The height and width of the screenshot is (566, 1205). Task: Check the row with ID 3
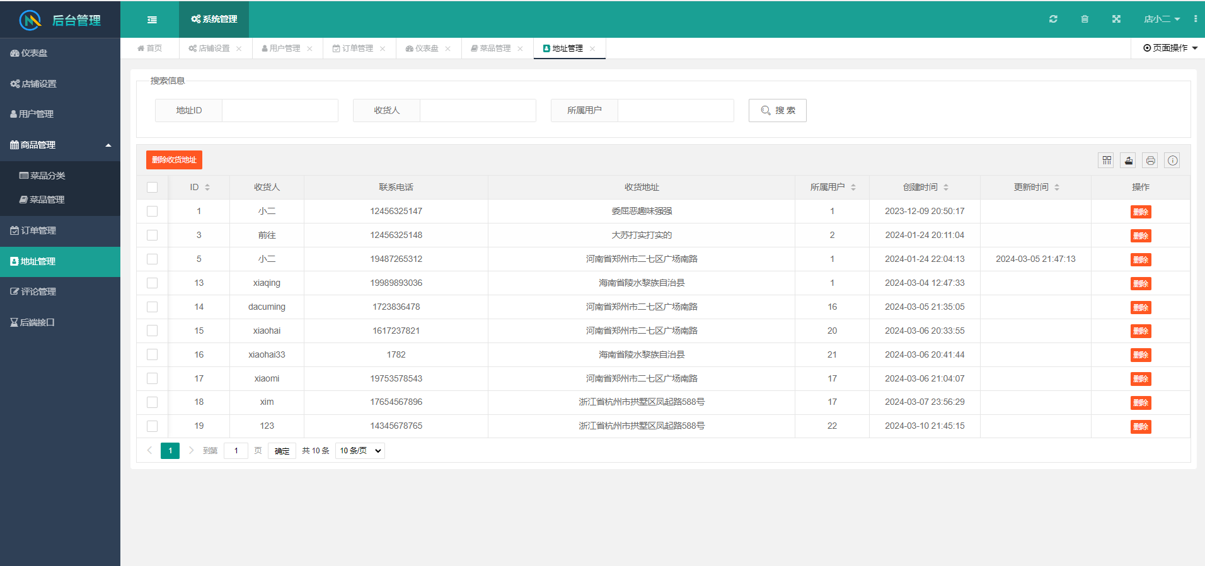(152, 235)
